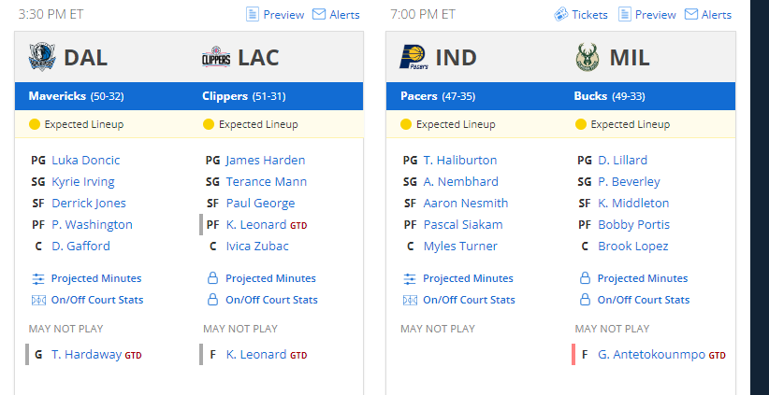The image size is (769, 395).
Task: Click the Tickets icon for IND-MIL game
Action: tap(561, 15)
